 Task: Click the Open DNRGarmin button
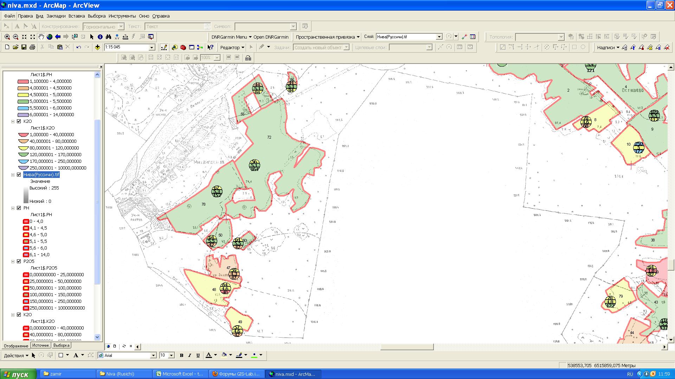tap(271, 37)
